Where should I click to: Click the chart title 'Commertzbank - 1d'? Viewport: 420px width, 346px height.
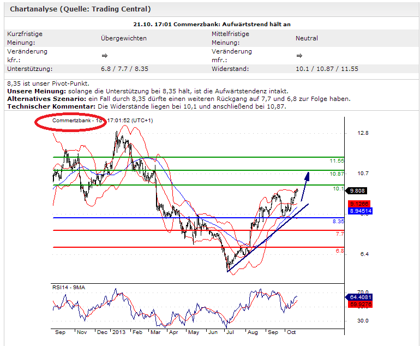click(x=77, y=121)
